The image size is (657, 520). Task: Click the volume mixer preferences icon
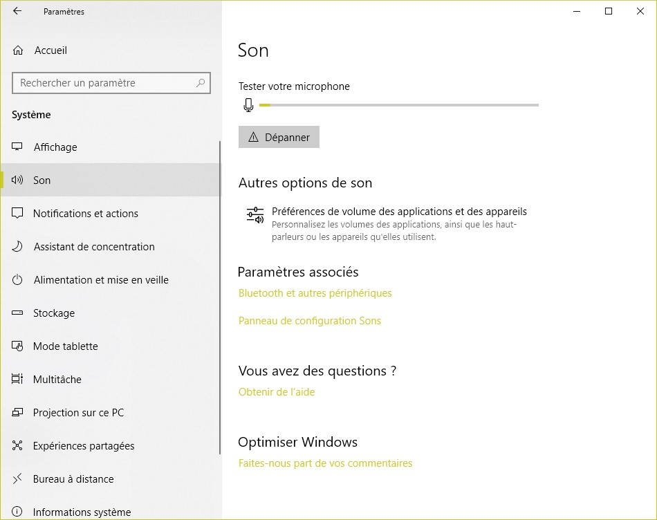click(255, 216)
